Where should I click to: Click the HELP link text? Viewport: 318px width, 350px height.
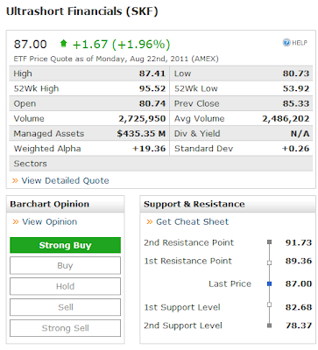(x=300, y=43)
